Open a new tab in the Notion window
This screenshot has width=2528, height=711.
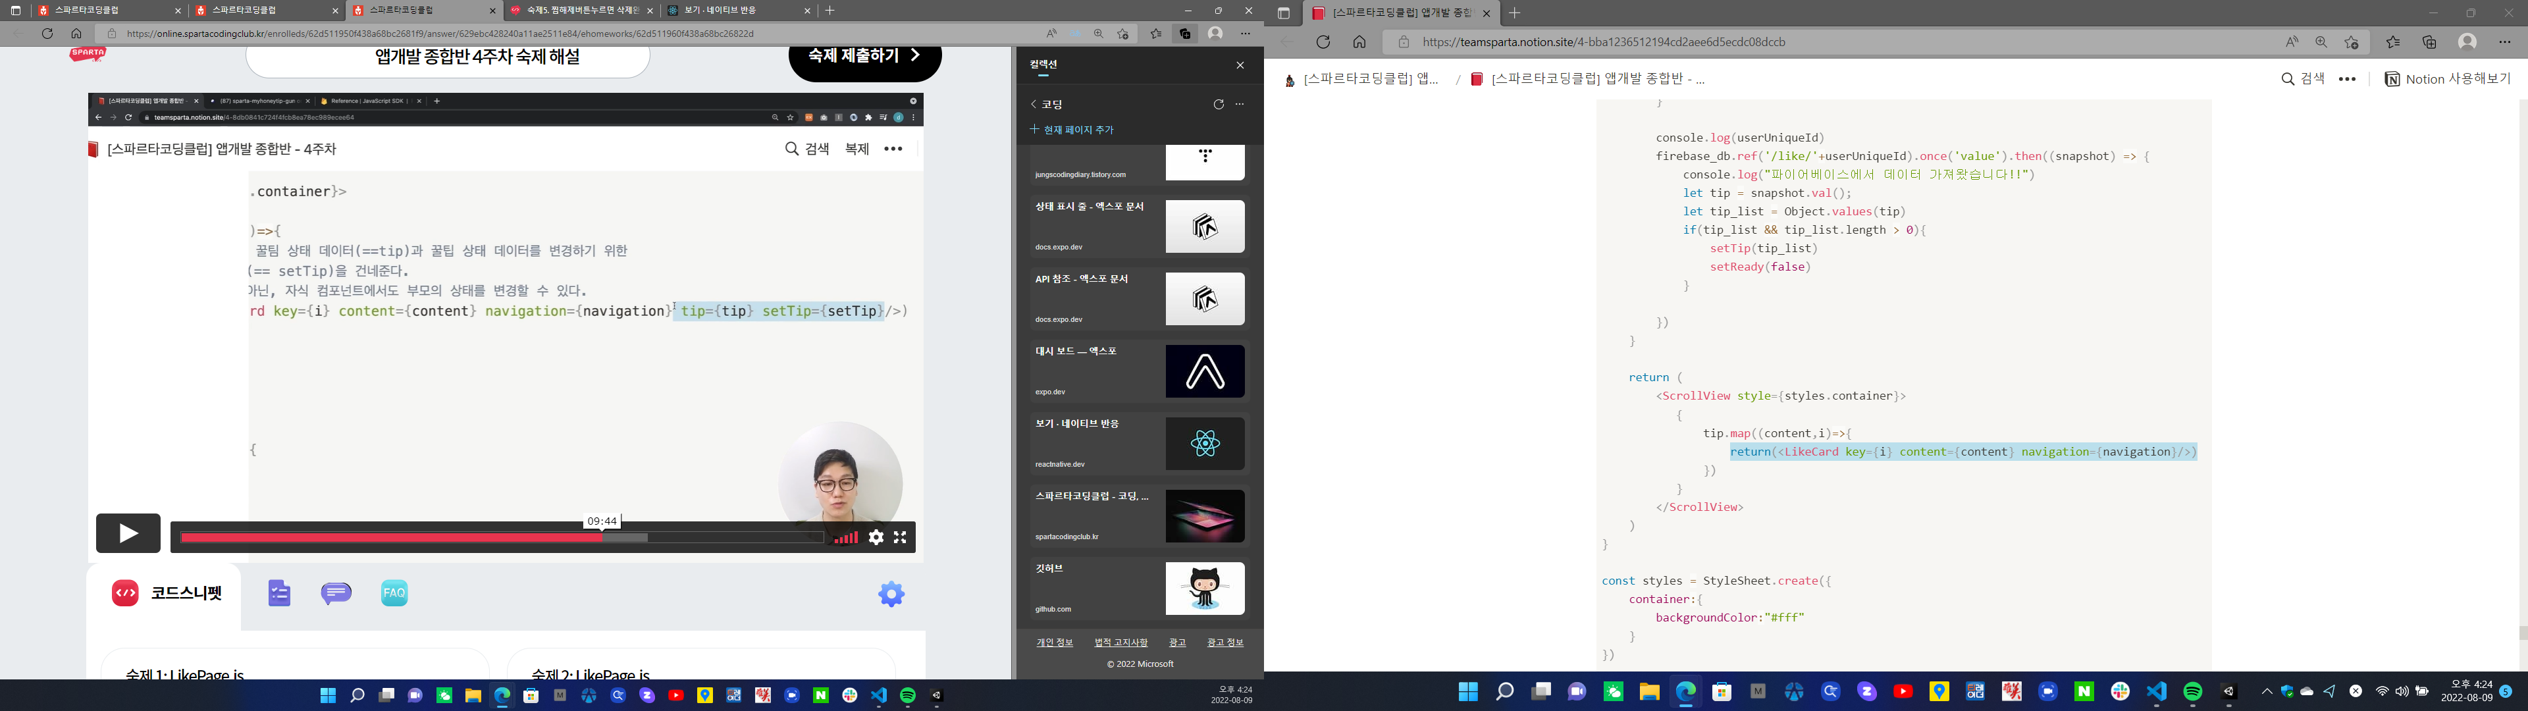click(x=1514, y=13)
